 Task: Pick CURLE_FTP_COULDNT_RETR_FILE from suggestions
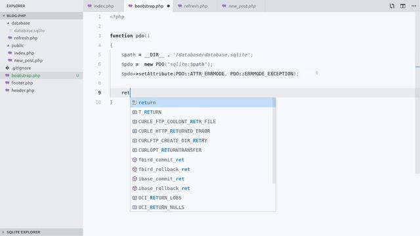tap(203, 121)
